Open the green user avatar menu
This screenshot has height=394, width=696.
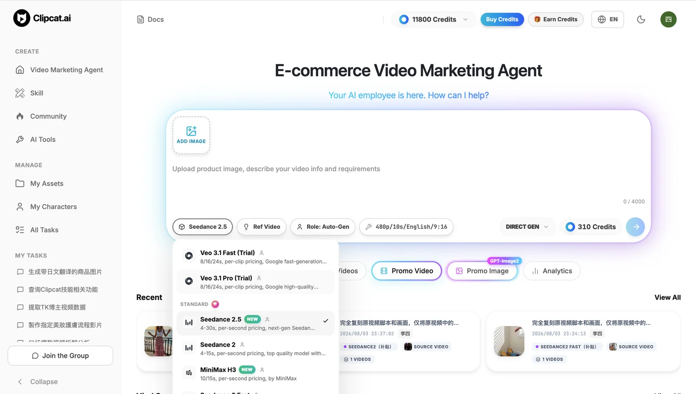click(x=668, y=20)
